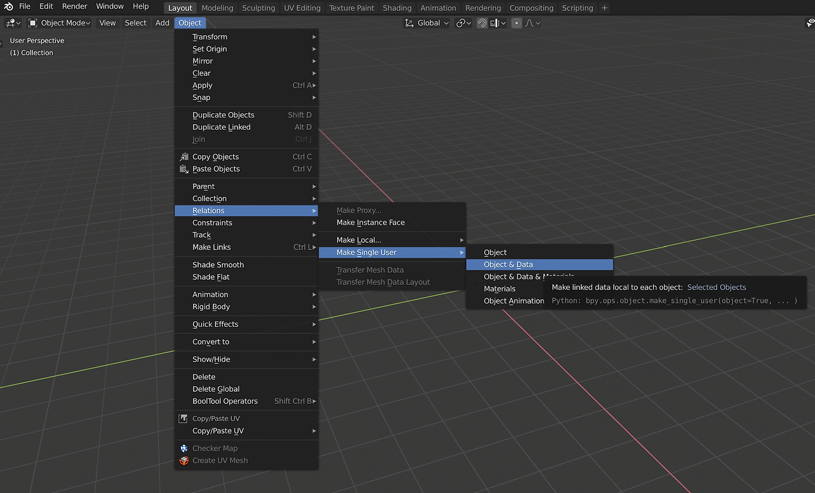Add a new workspace with plus icon

604,8
